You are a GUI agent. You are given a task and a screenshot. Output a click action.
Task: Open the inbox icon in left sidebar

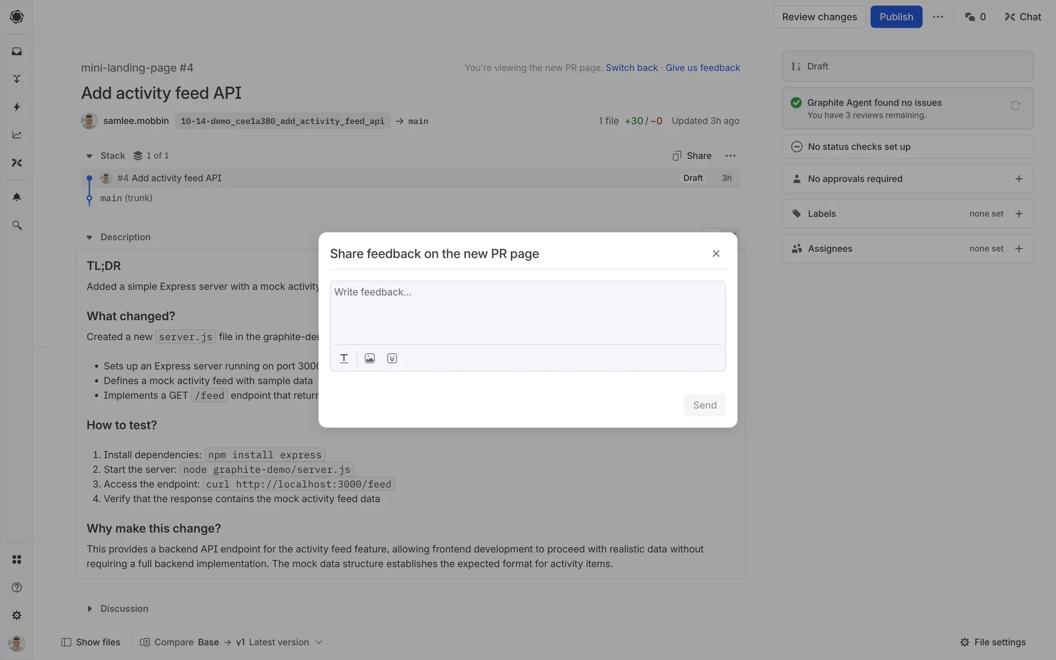coord(17,51)
